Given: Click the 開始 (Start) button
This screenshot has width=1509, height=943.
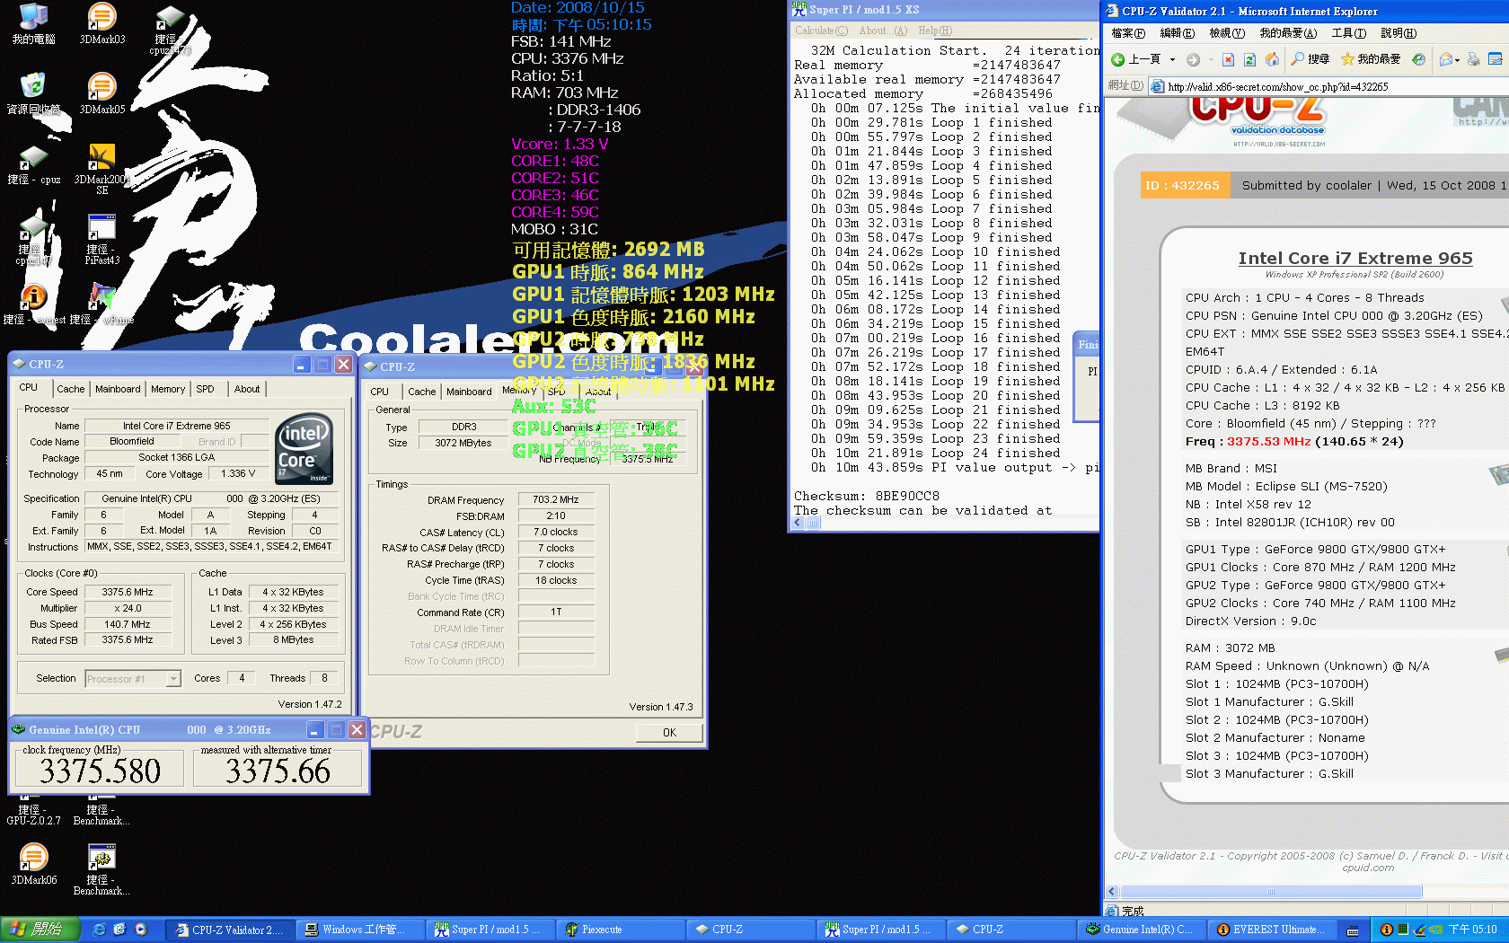Looking at the screenshot, I should pos(40,930).
